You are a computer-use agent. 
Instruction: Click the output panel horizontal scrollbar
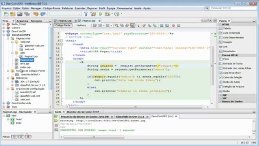[94, 137]
